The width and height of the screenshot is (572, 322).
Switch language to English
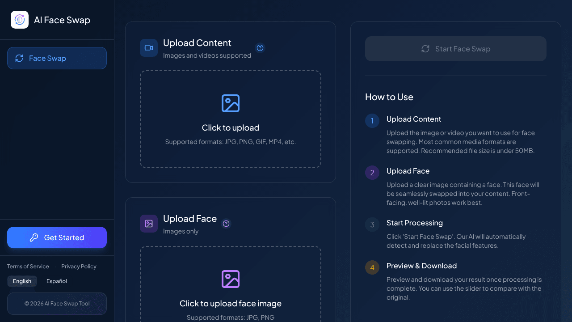click(x=22, y=281)
